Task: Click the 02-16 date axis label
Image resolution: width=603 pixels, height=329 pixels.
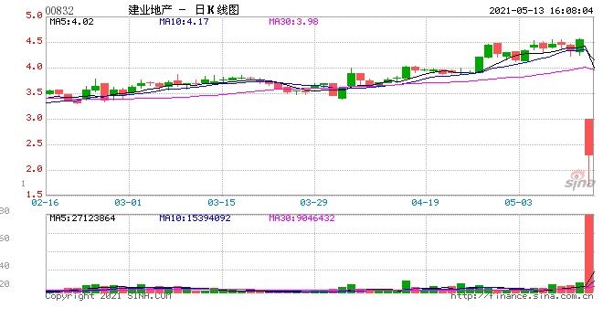Action: click(45, 202)
